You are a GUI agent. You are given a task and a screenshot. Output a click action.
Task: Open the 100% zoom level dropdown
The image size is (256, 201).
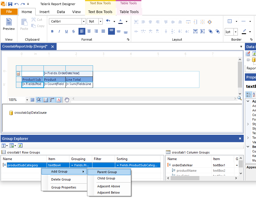point(27,100)
